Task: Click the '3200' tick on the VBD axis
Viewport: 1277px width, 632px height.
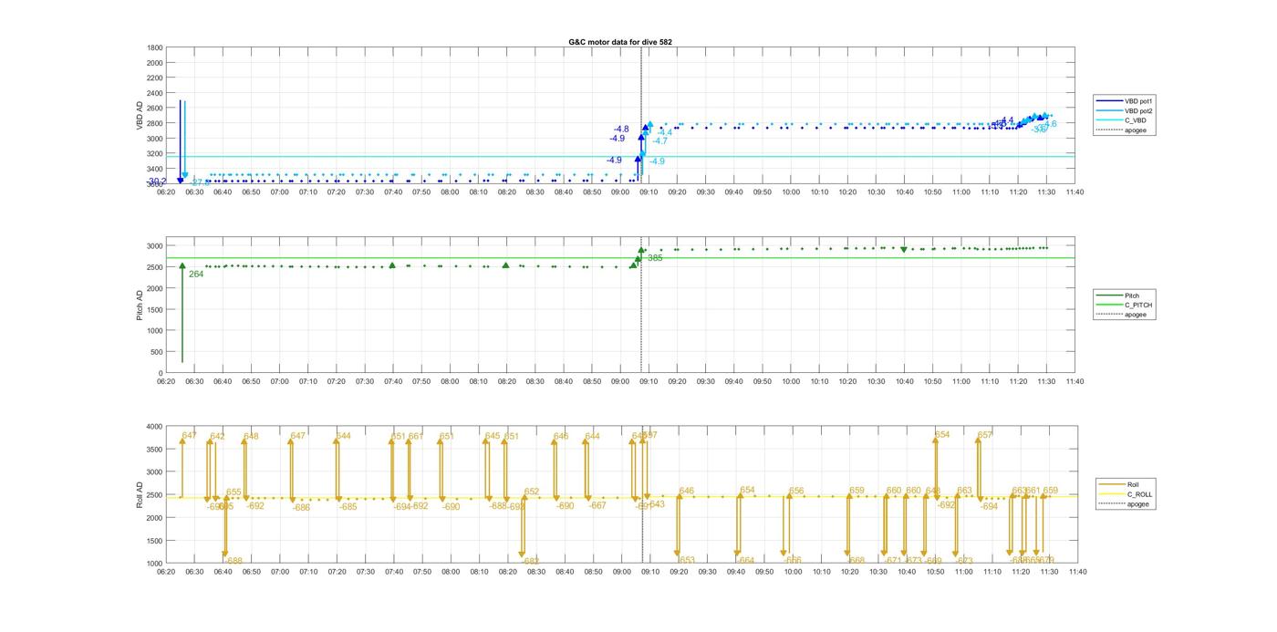Action: [x=155, y=153]
